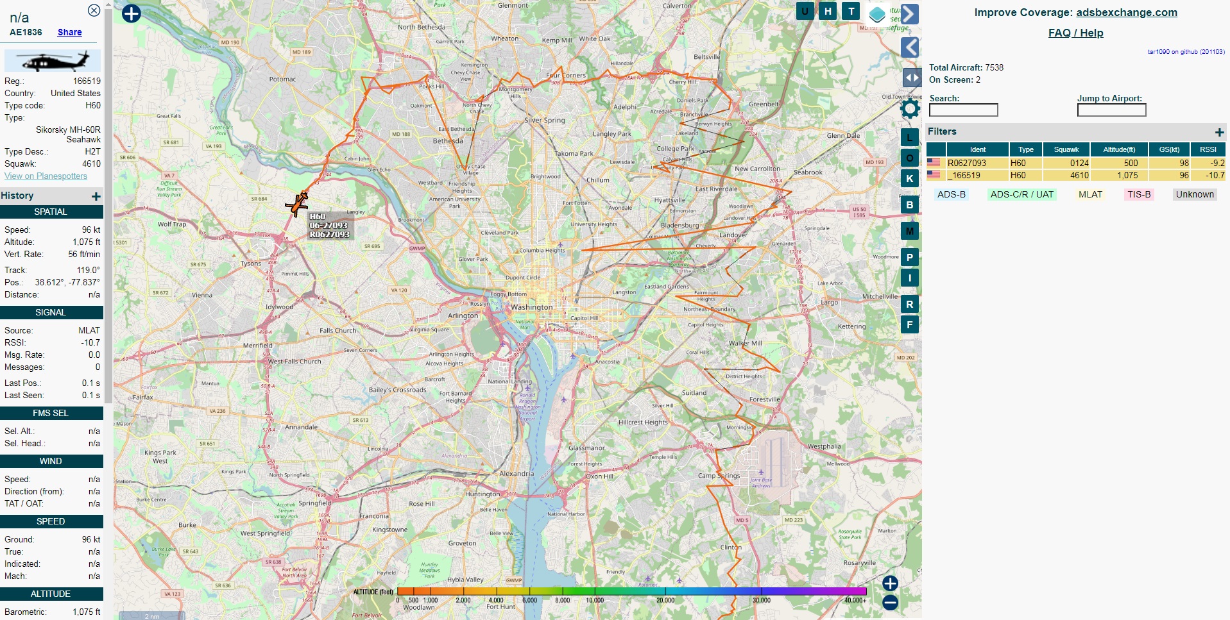Toggle the K map option button
The width and height of the screenshot is (1230, 620).
click(x=909, y=178)
